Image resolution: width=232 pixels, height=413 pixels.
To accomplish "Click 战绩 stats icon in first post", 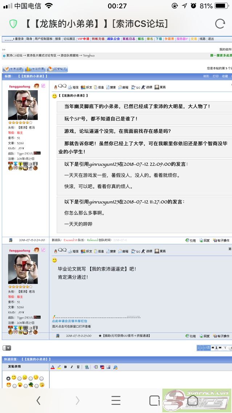I will coord(147,87).
